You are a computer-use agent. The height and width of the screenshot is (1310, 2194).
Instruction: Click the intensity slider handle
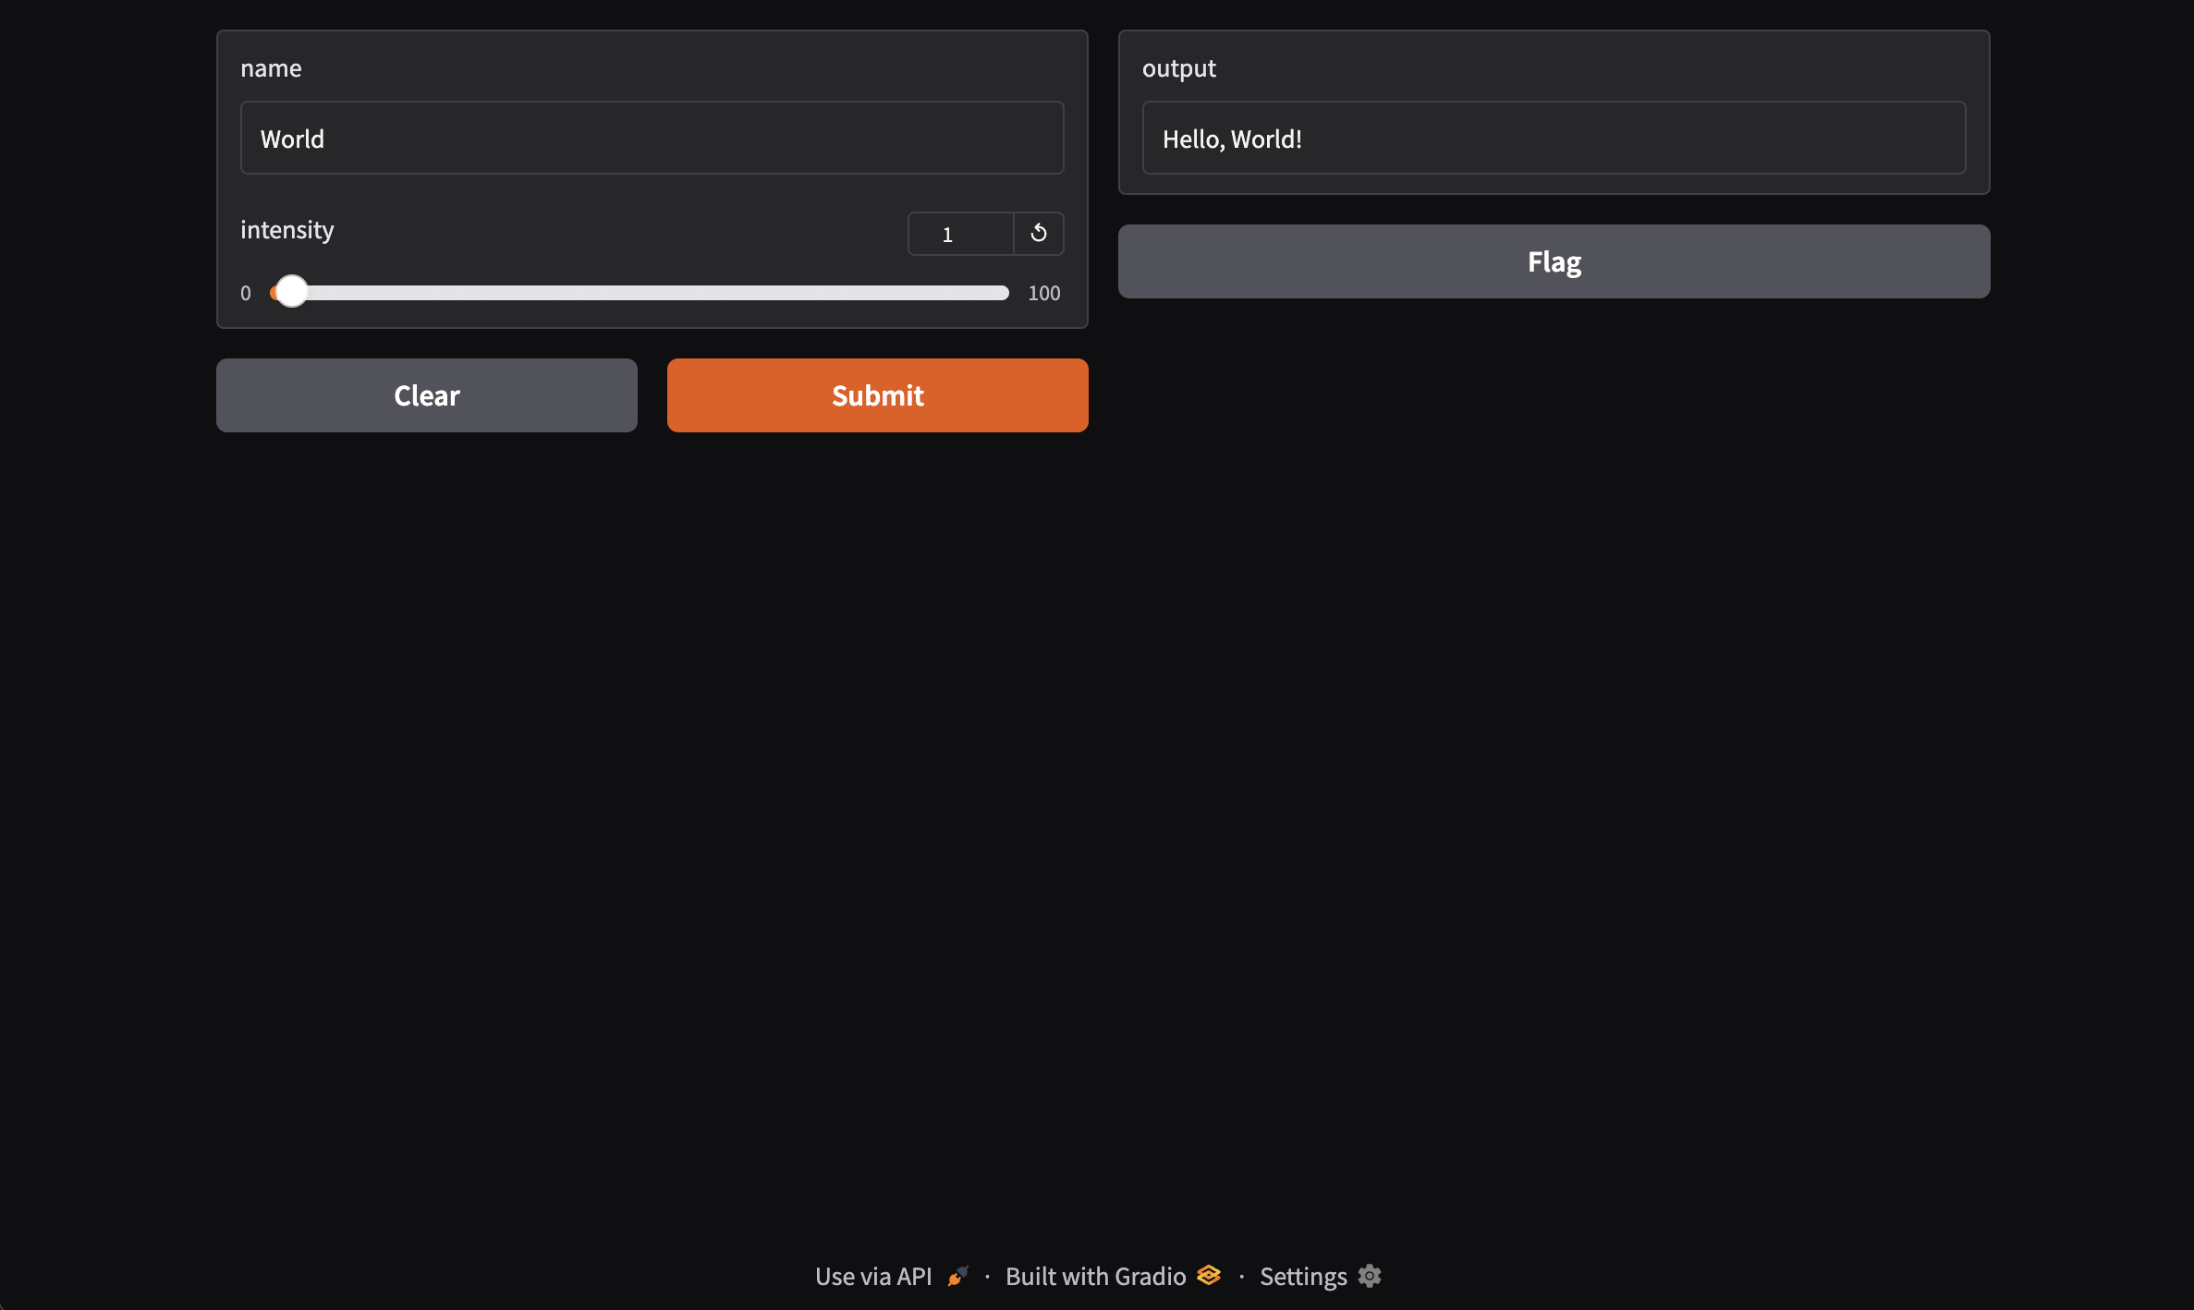point(292,292)
